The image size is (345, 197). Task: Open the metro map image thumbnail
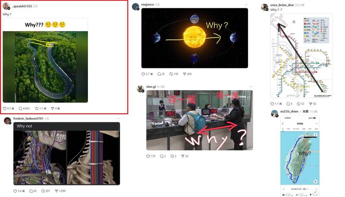[301, 56]
